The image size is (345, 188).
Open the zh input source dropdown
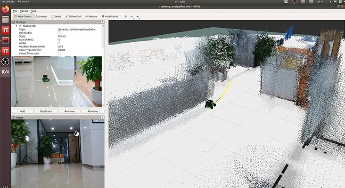click(320, 2)
